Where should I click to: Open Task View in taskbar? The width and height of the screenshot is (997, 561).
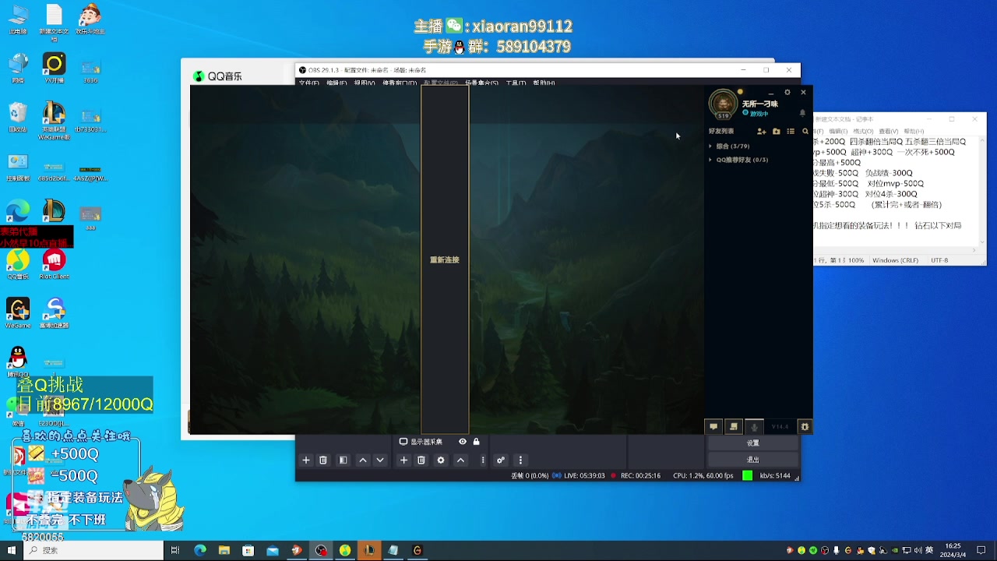click(175, 550)
